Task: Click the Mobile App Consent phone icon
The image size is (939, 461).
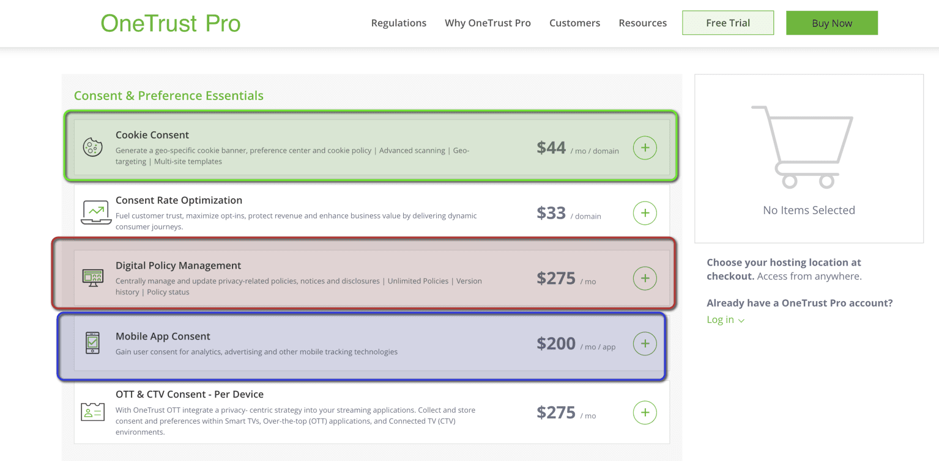Action: click(93, 343)
